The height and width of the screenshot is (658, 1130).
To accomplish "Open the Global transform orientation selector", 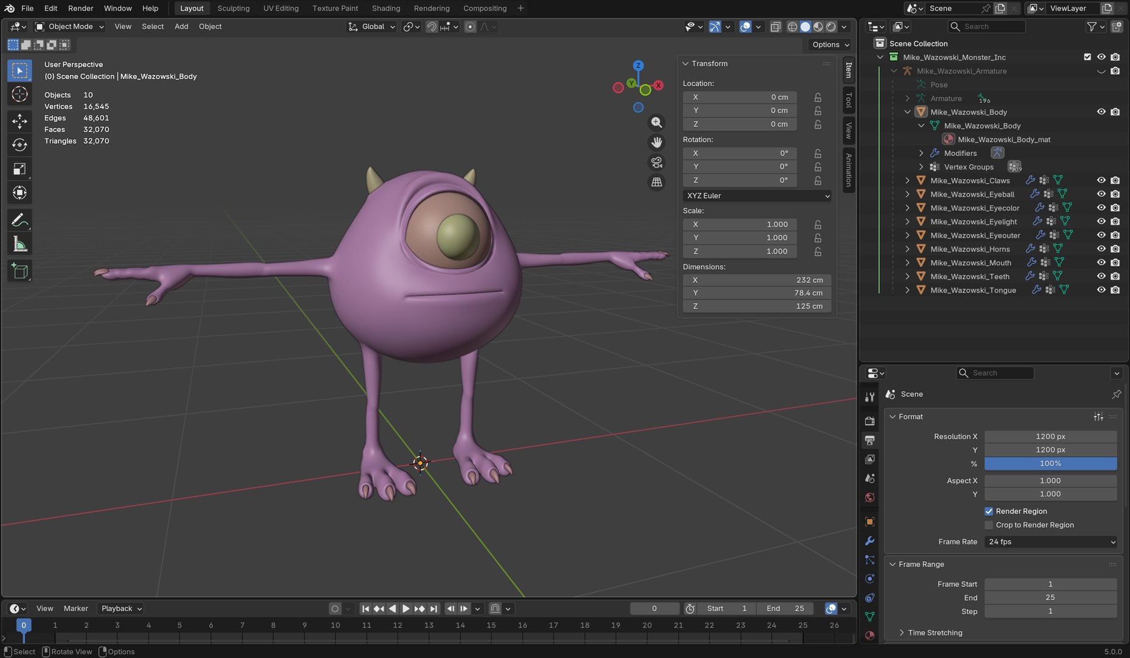I will coord(371,27).
